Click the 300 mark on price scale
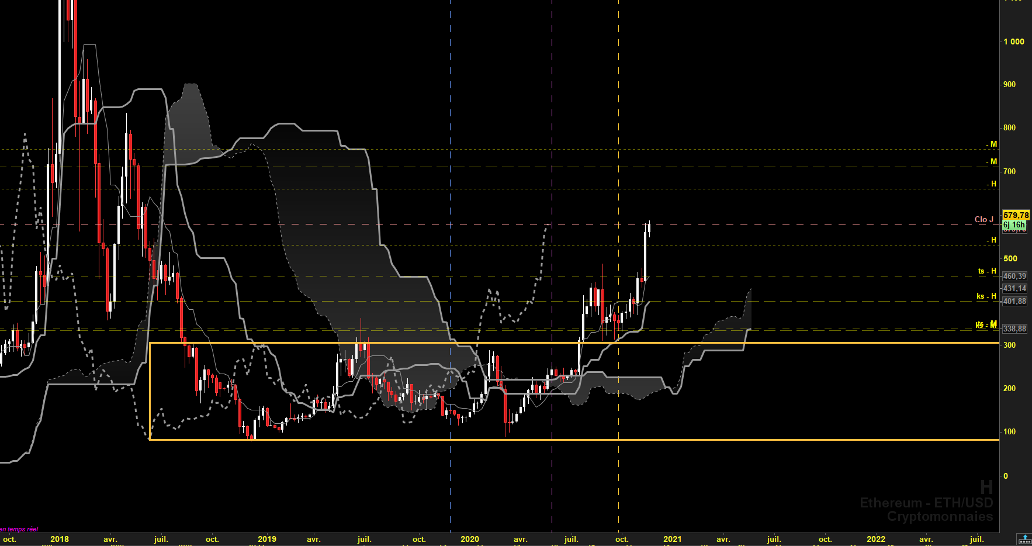 pos(1009,345)
